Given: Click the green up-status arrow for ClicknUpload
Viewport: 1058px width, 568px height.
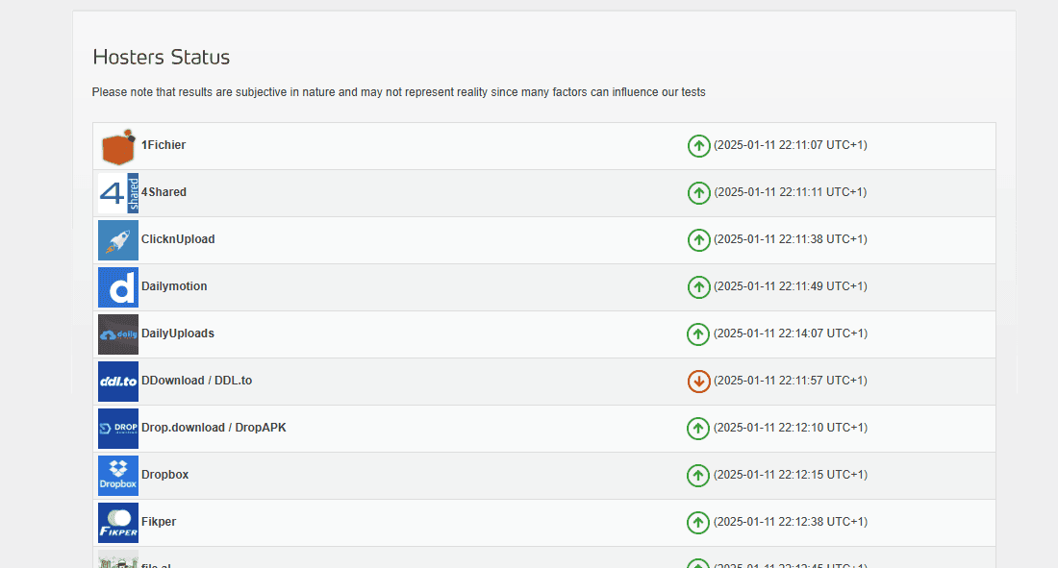Looking at the screenshot, I should (698, 240).
